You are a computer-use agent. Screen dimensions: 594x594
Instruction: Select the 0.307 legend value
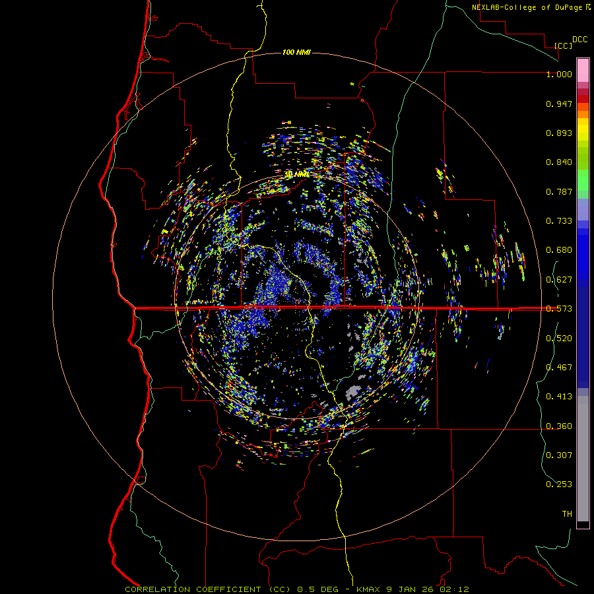(559, 455)
